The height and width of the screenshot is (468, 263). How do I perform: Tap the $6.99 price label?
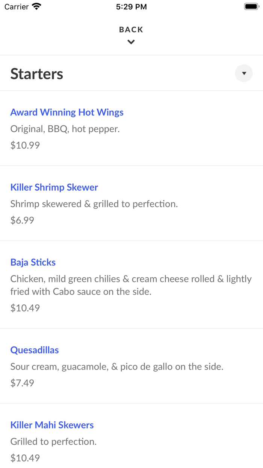[23, 220]
